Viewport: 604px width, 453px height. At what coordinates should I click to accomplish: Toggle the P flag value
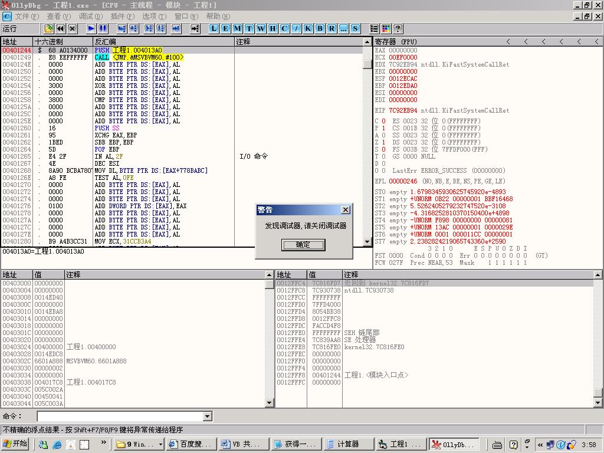(383, 128)
